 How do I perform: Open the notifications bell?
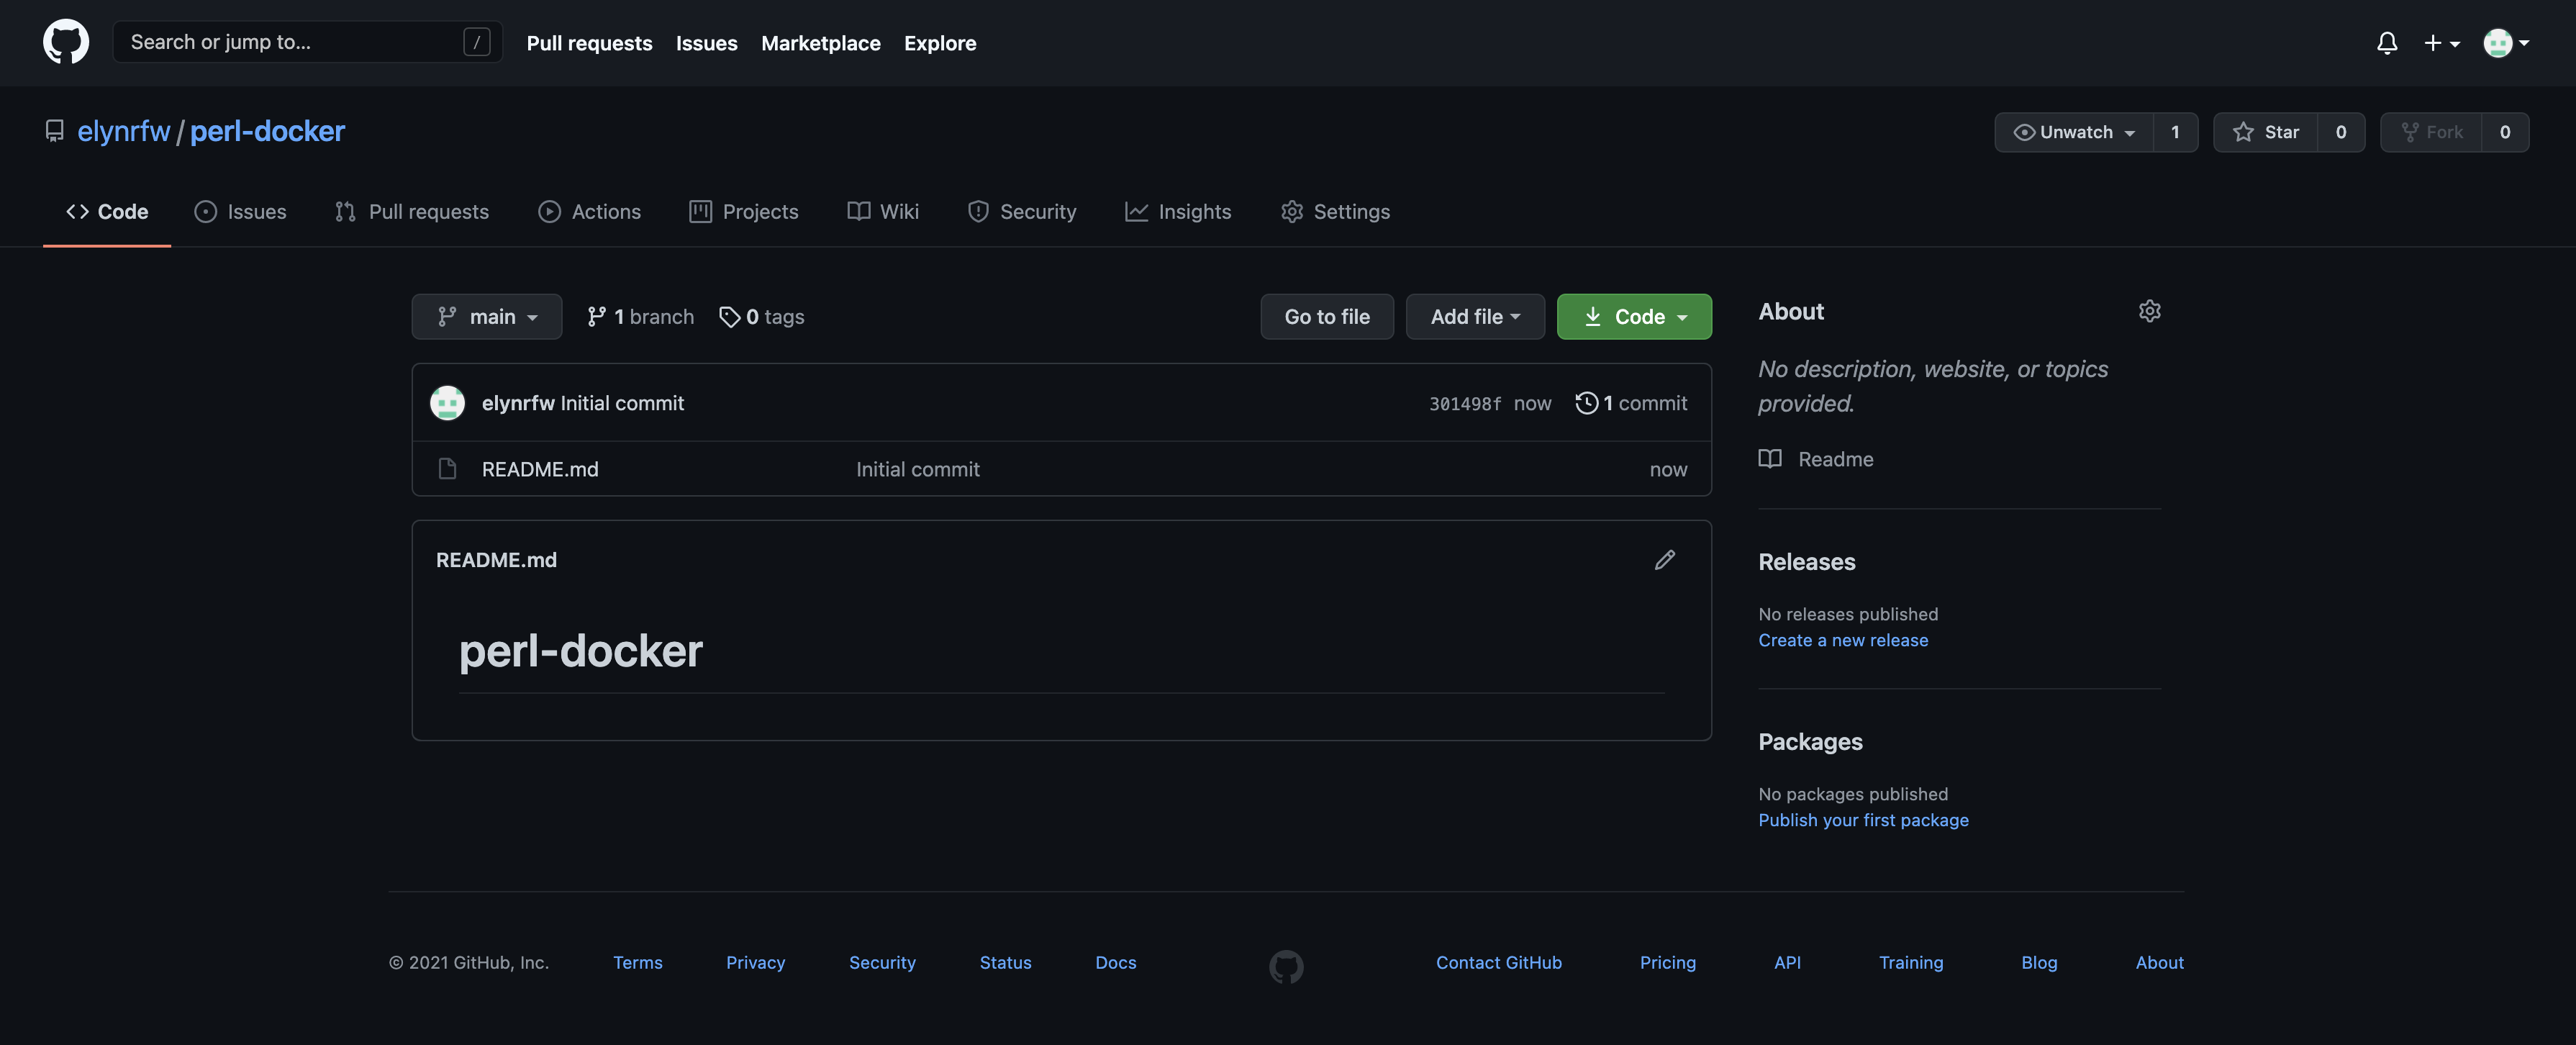point(2387,43)
